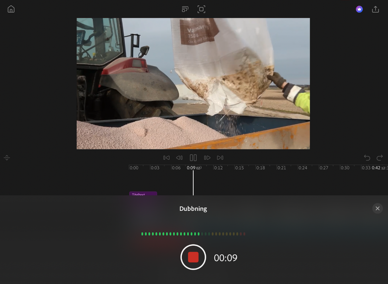The height and width of the screenshot is (284, 388).
Task: Jump to the previous clip
Action: pyautogui.click(x=166, y=158)
